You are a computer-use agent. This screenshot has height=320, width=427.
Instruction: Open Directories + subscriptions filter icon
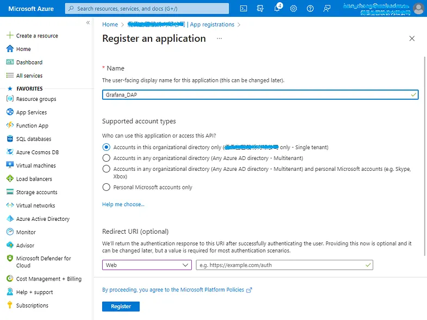tap(260, 9)
